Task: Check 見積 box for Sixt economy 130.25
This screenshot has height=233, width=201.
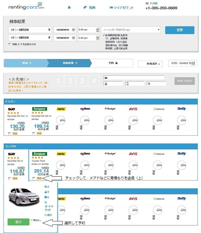Action: pyautogui.click(x=10, y=133)
